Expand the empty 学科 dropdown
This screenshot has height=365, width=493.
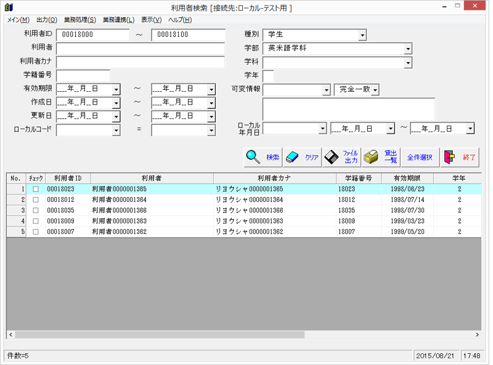pos(408,63)
